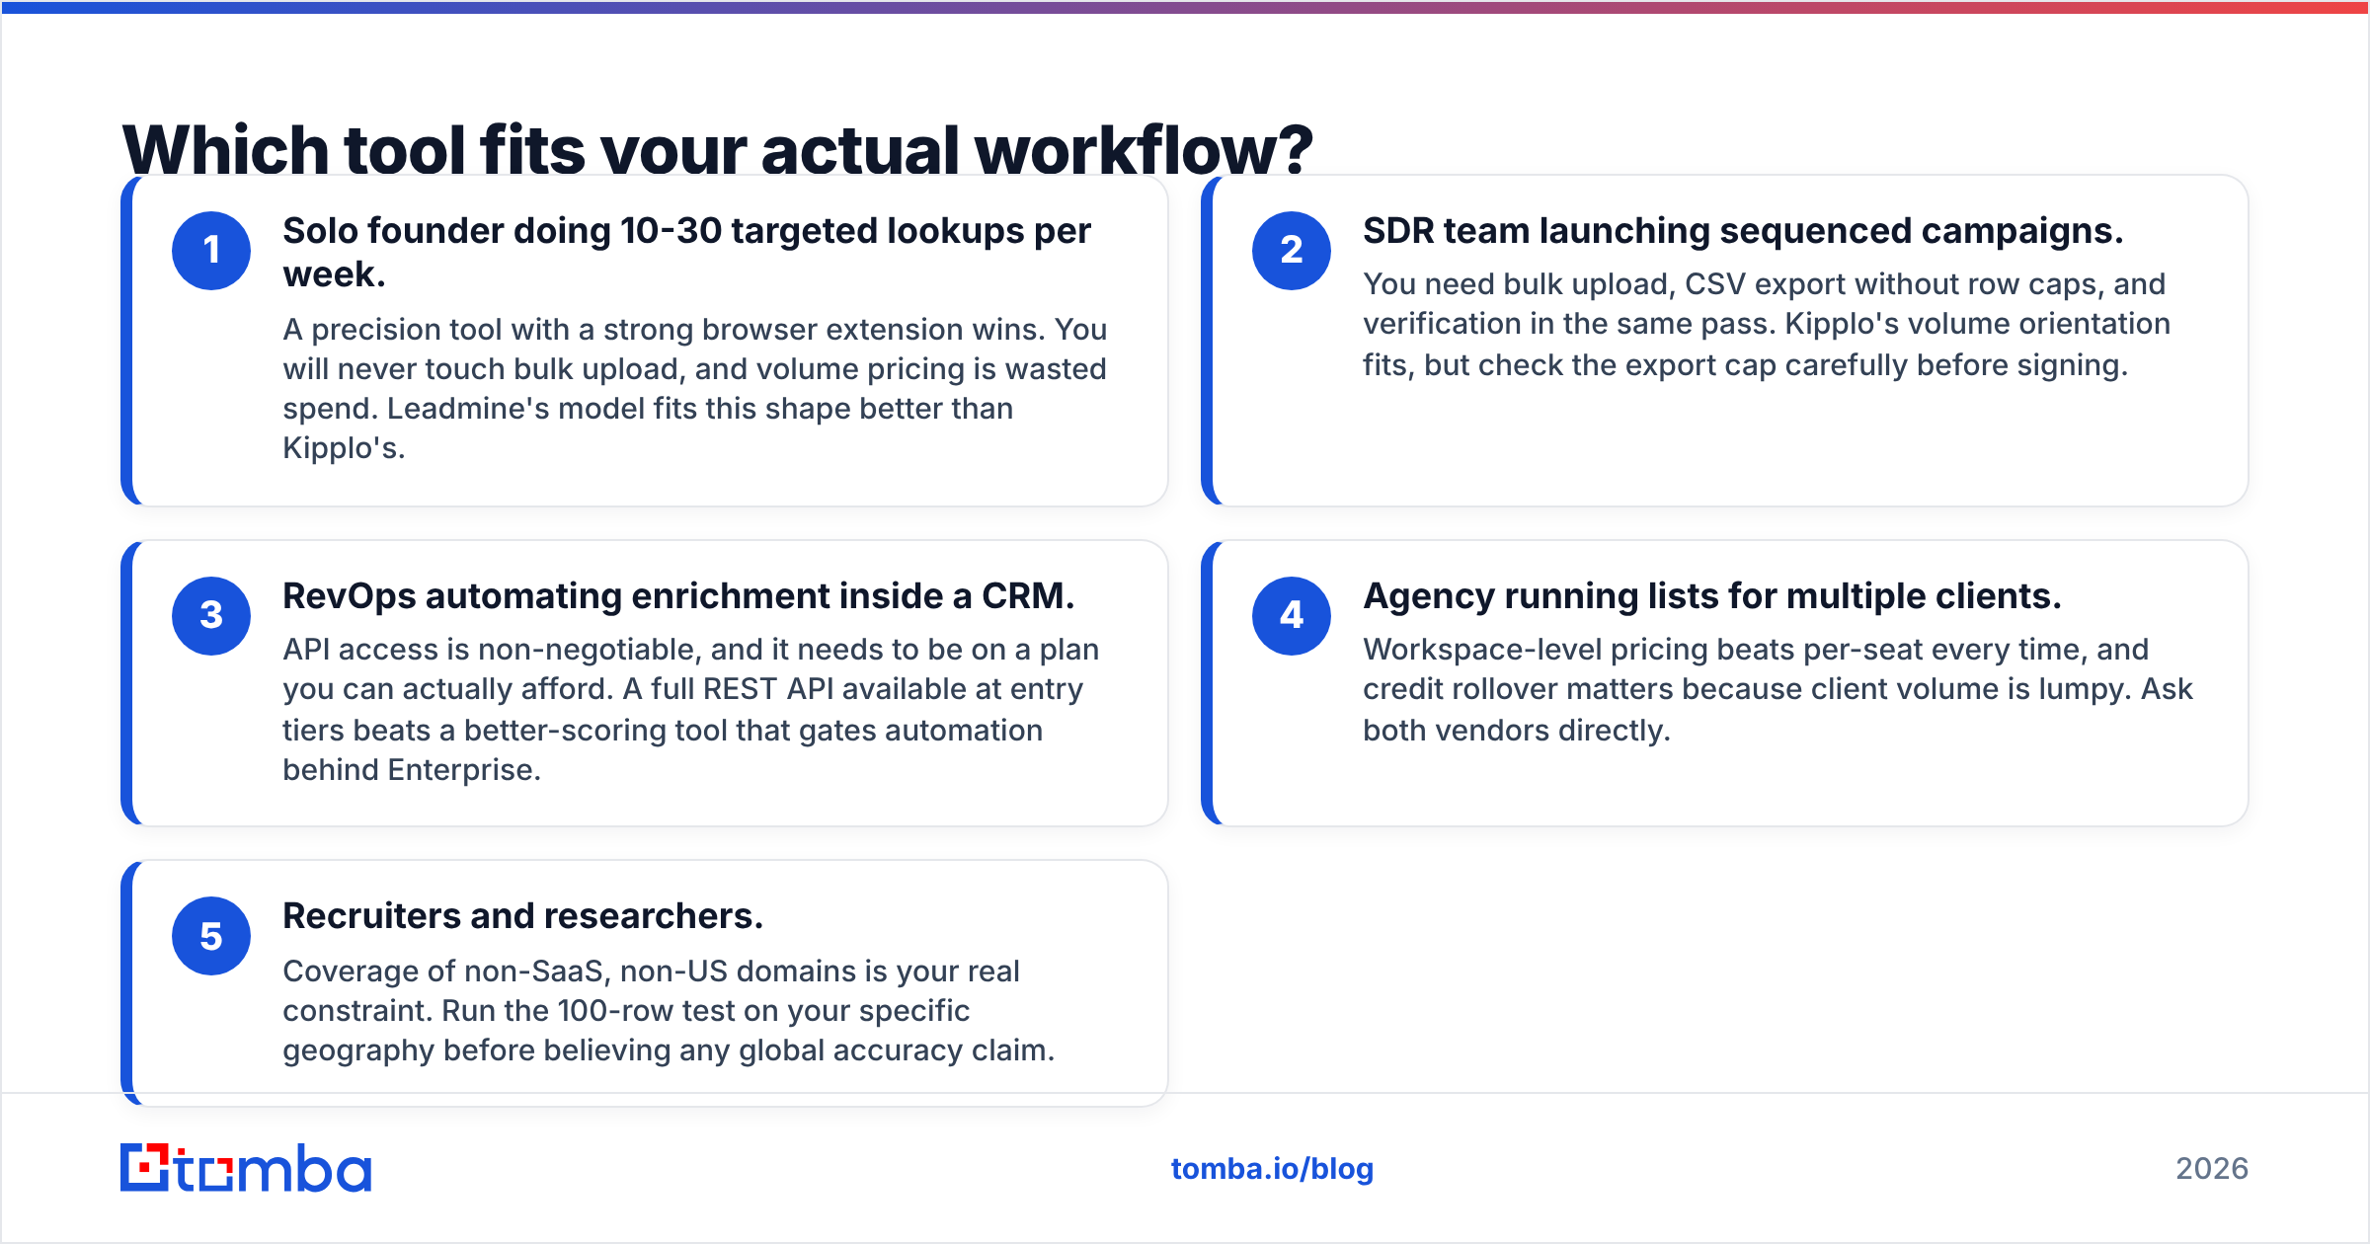Click the number 1 circle badge
Image resolution: width=2370 pixels, height=1244 pixels.
tap(211, 251)
